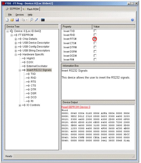Scan for devices with the magnifier icon
This screenshot has width=141, height=163.
click(x=31, y=20)
